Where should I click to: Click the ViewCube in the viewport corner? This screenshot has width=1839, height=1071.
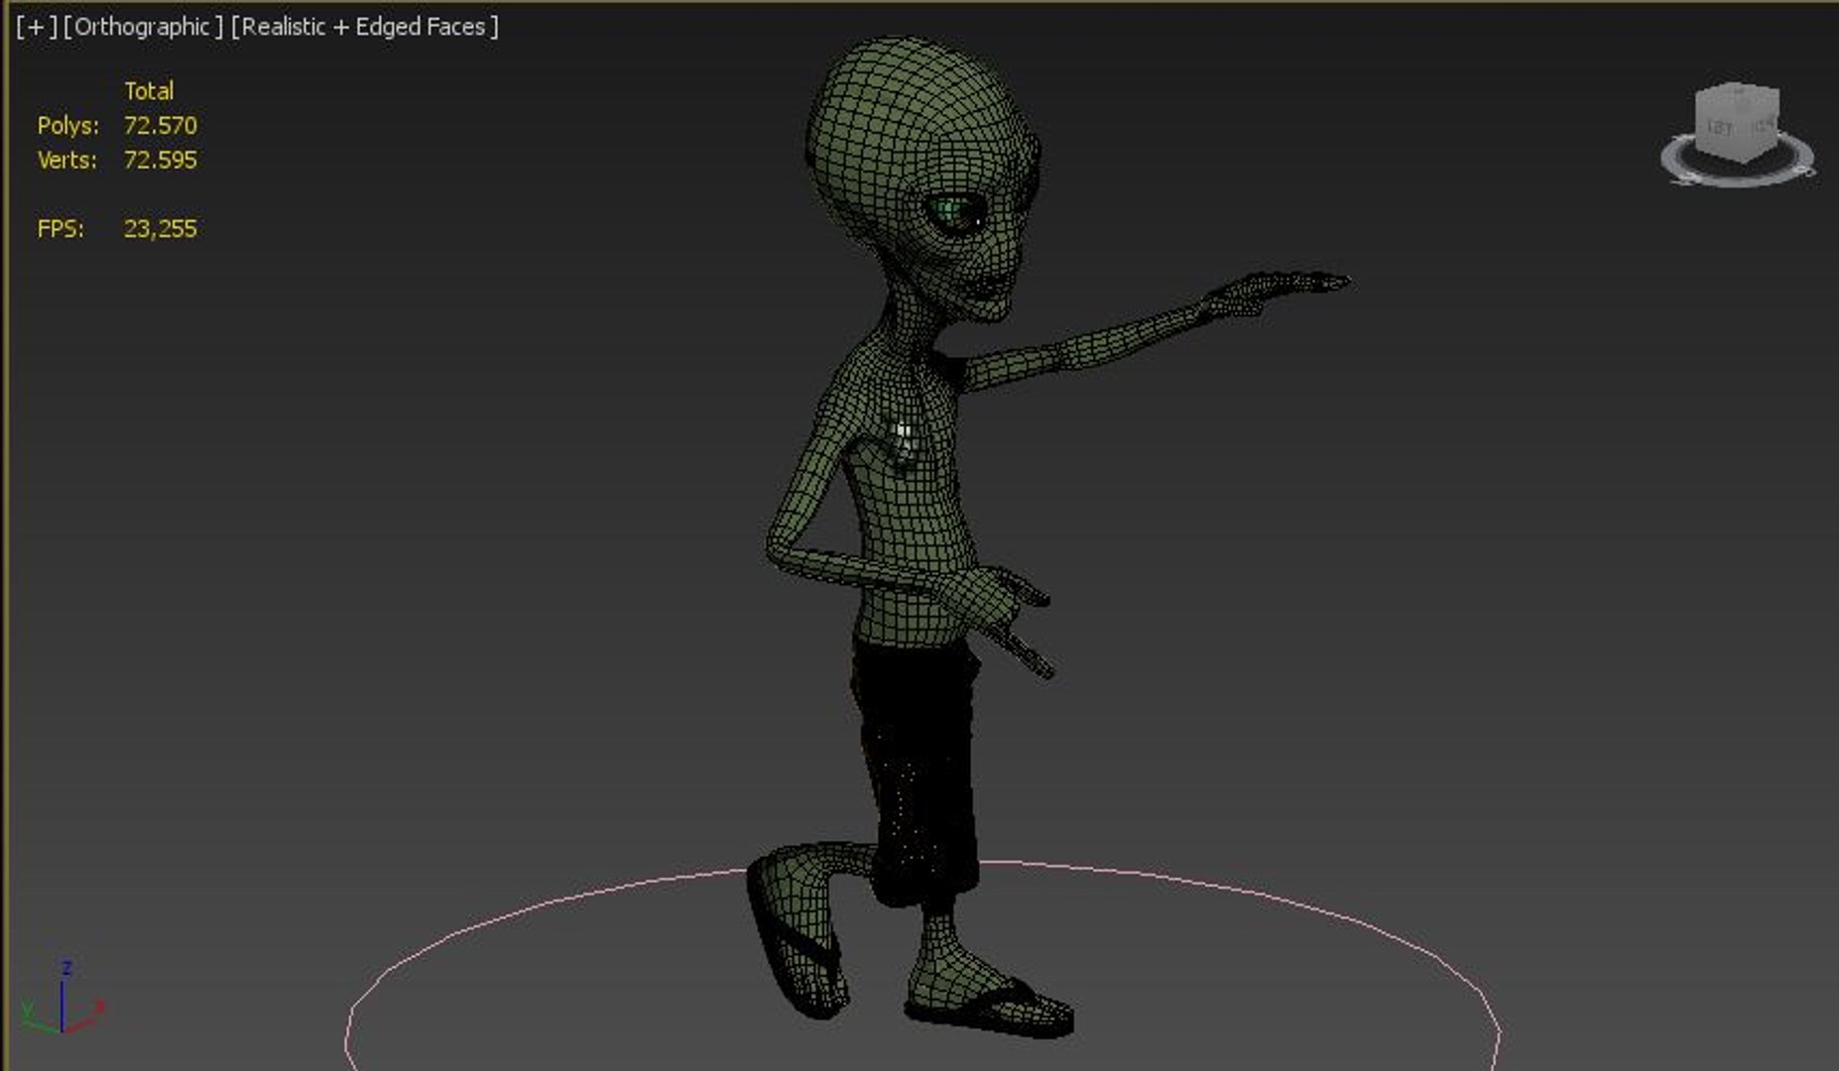[x=1737, y=121]
